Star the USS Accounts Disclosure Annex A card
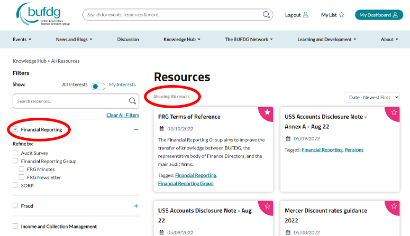The height and width of the screenshot is (236, 410). click(x=394, y=112)
